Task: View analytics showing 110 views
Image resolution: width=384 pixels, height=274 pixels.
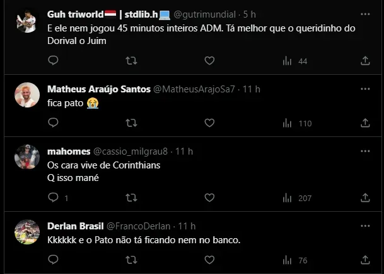Action: (x=298, y=123)
